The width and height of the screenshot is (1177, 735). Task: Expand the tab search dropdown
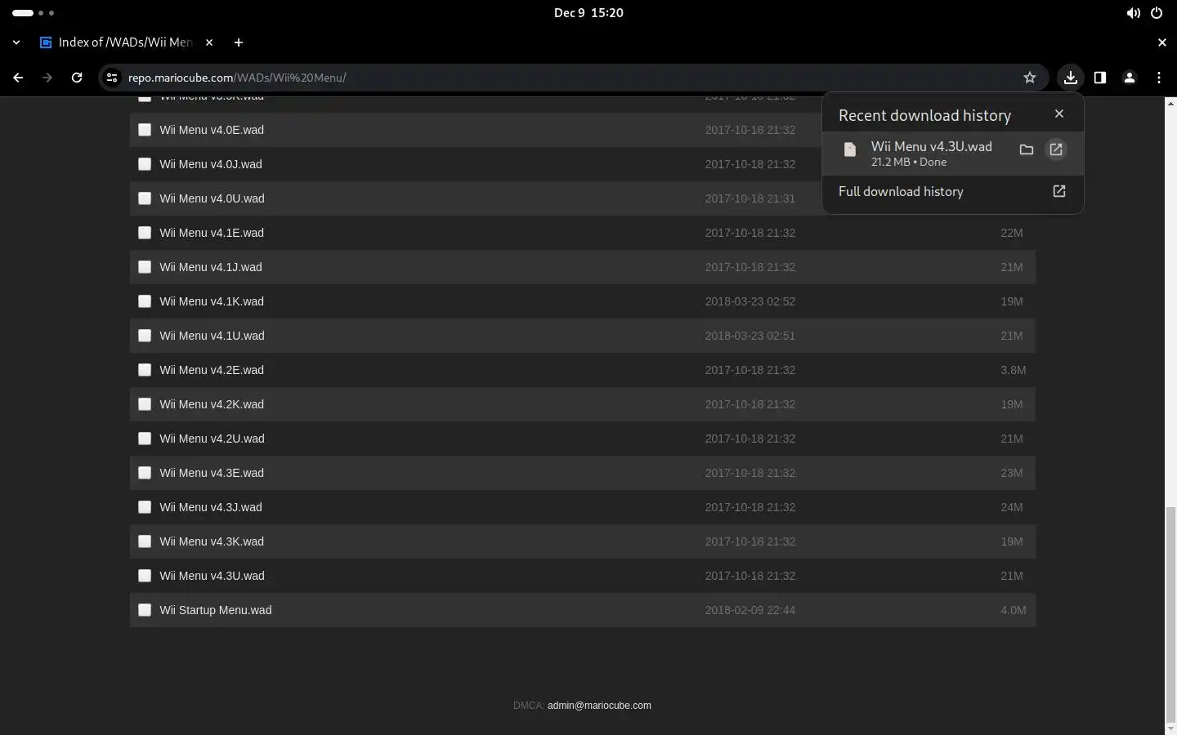(16, 42)
